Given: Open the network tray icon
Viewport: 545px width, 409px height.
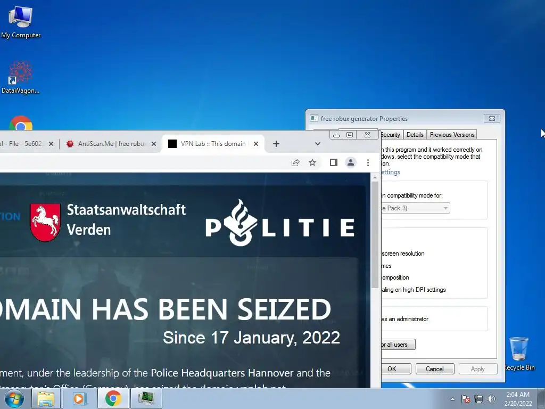Looking at the screenshot, I should click(478, 399).
